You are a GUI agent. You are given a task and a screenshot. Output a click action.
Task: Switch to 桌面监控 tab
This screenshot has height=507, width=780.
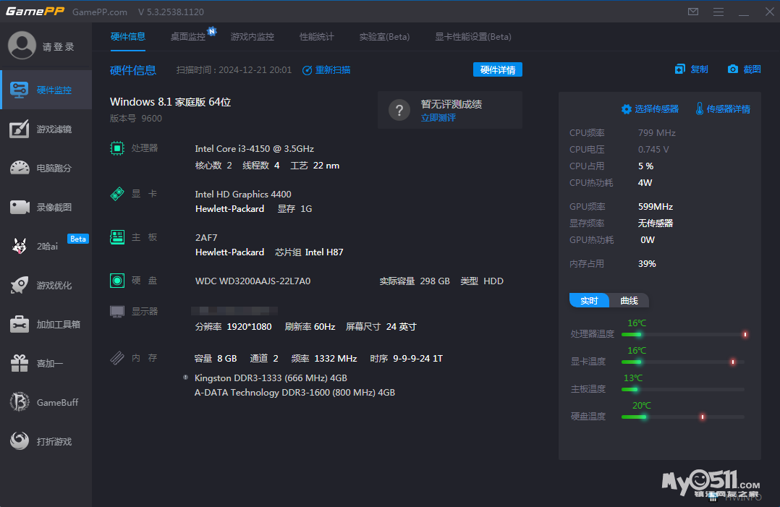[188, 37]
